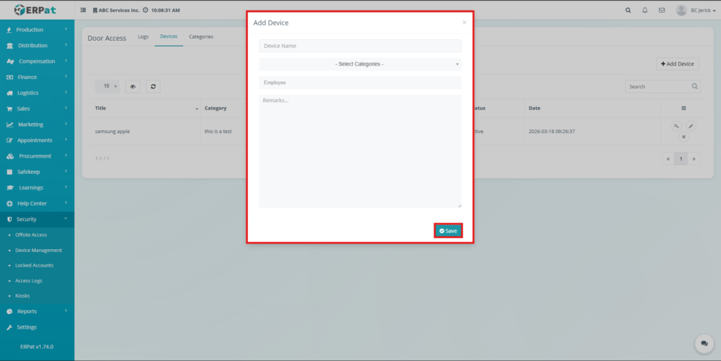Click the date 2026-03-18 09:26:37 cell
The height and width of the screenshot is (361, 721).
552,132
